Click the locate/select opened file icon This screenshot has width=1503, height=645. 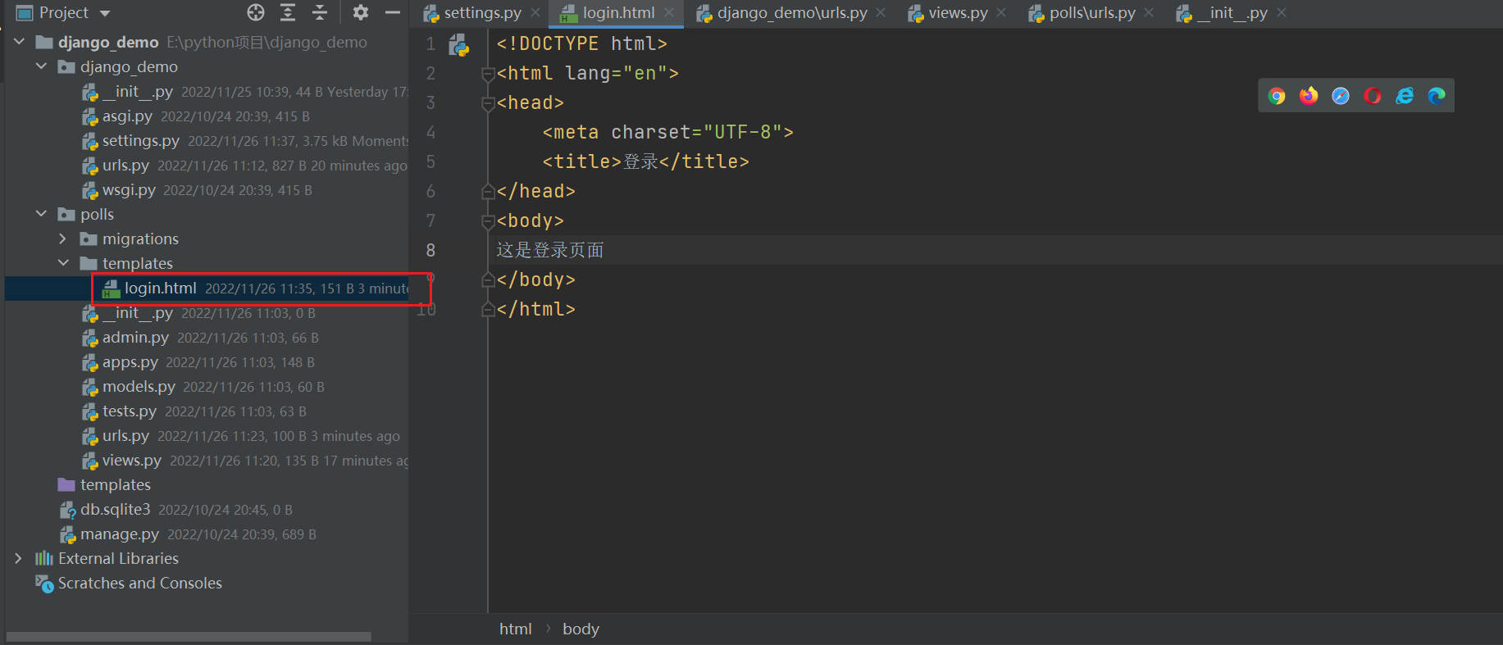256,12
